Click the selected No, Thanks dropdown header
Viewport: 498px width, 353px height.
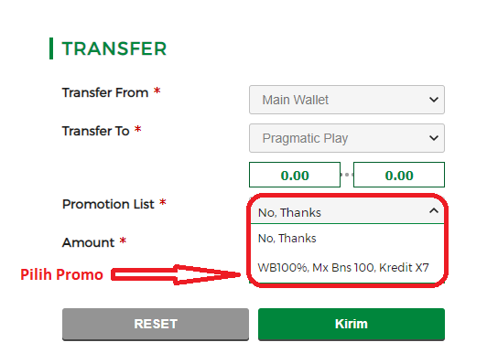pos(347,212)
